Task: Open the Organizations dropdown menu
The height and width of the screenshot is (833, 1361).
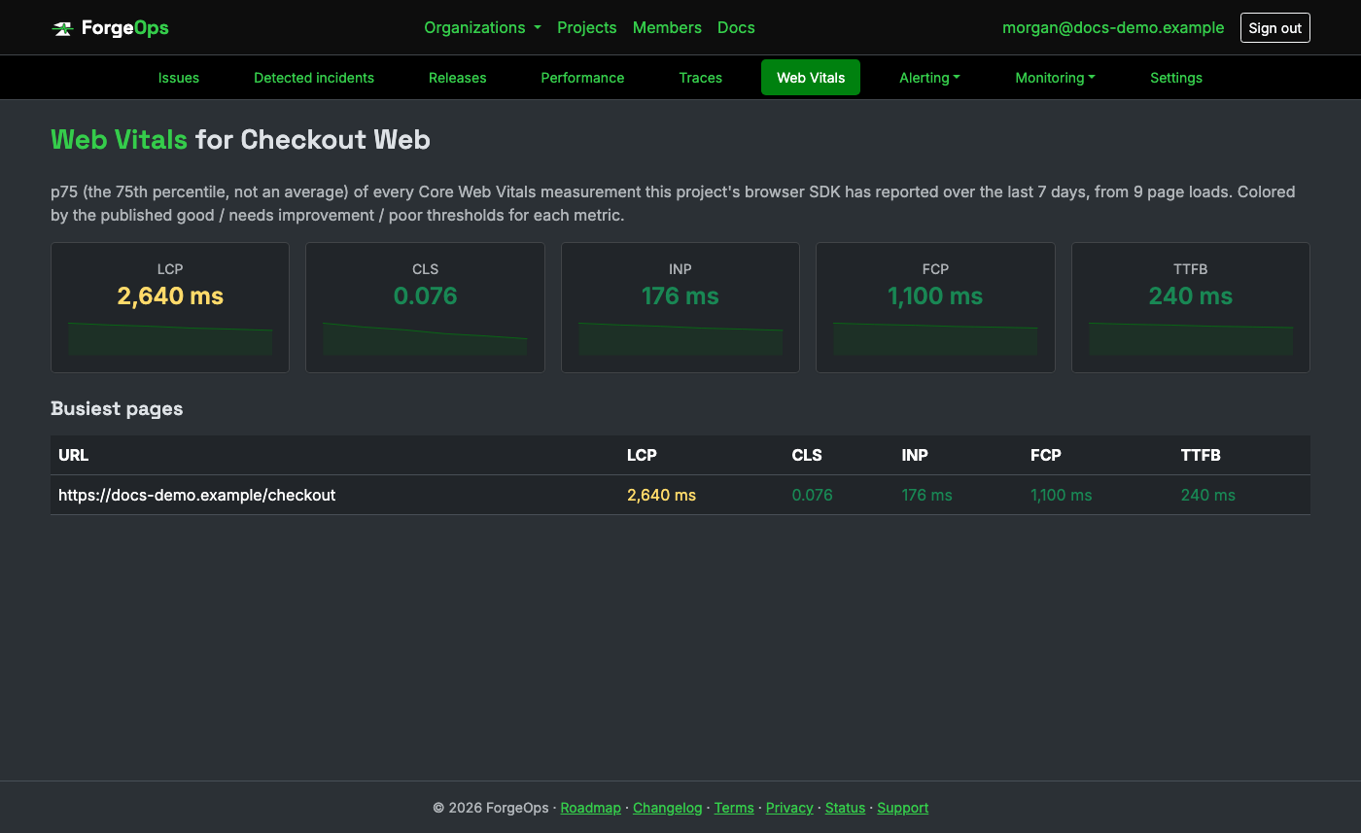Action: [x=482, y=27]
